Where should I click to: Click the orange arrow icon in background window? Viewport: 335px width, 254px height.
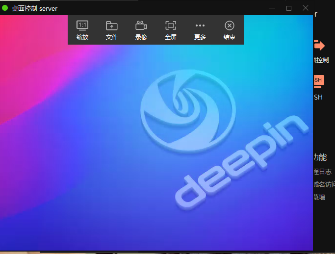point(319,45)
